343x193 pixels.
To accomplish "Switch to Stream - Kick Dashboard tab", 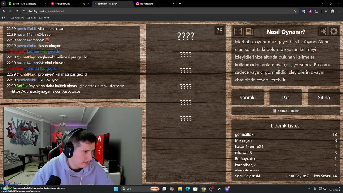I will (x=27, y=4).
